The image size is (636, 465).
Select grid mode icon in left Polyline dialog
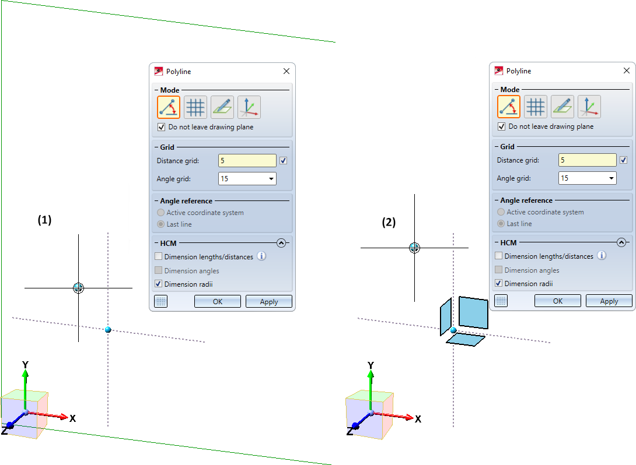point(195,107)
